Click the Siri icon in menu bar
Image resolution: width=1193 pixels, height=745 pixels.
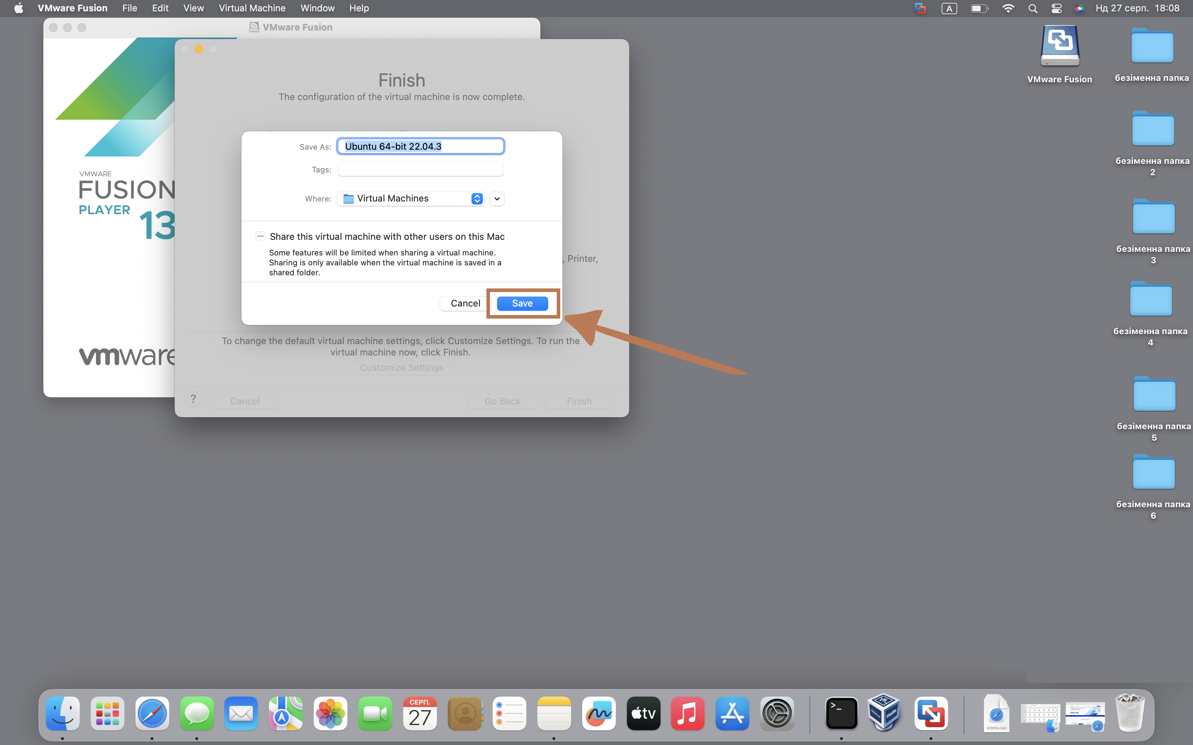(x=1079, y=8)
